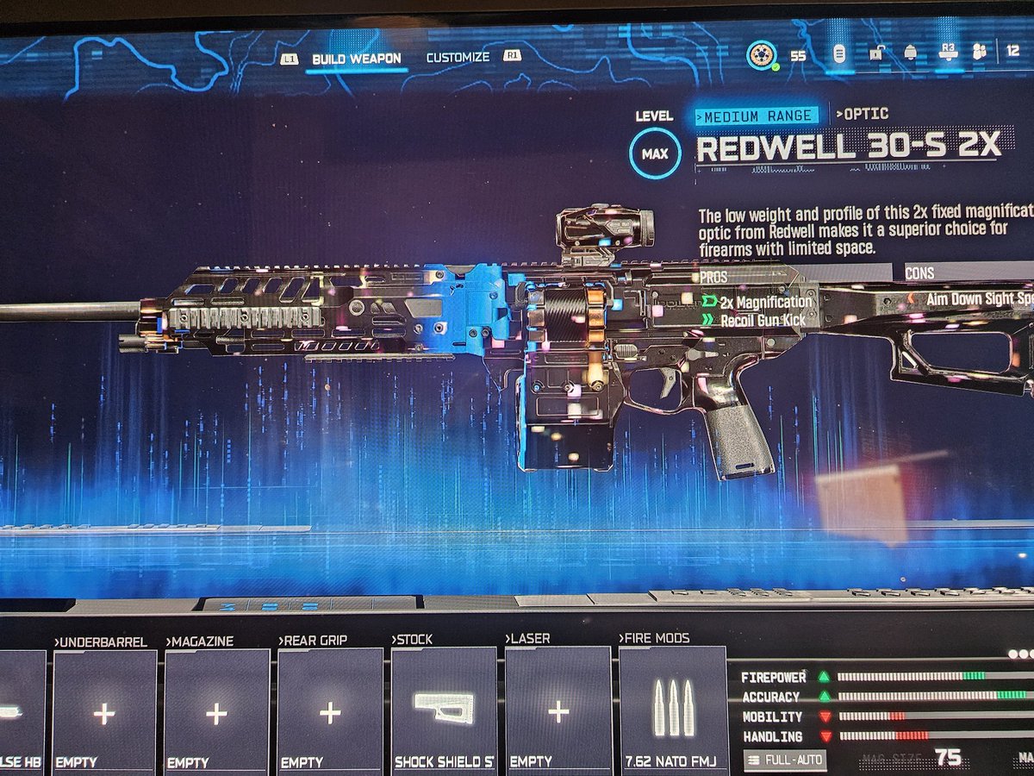Select the L1 bumper prompt icon
The height and width of the screenshot is (776, 1034).
point(290,59)
